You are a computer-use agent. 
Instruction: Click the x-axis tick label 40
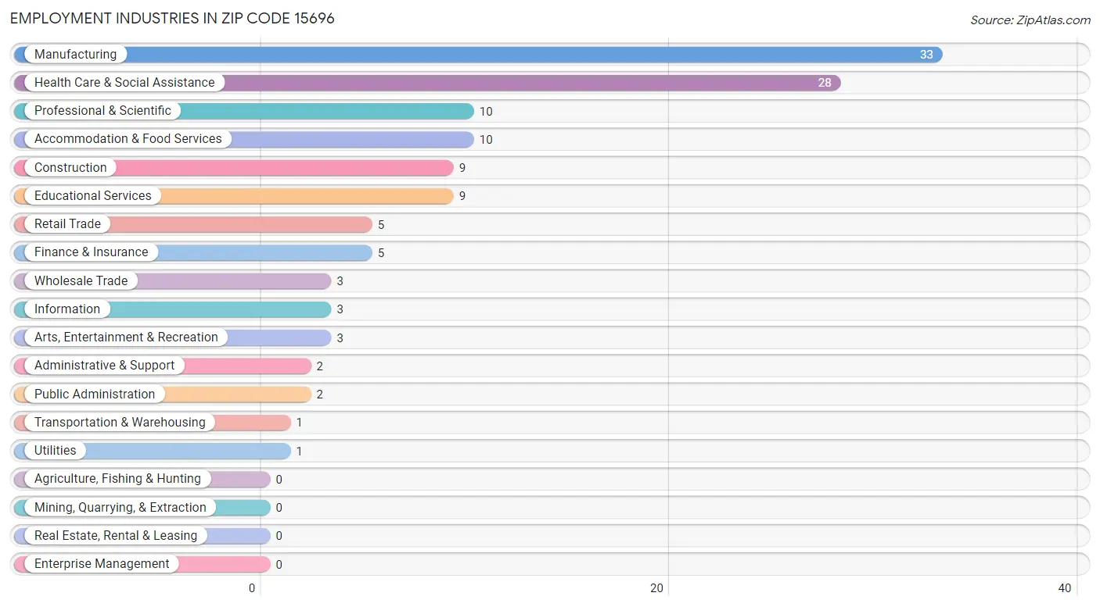click(x=1065, y=588)
